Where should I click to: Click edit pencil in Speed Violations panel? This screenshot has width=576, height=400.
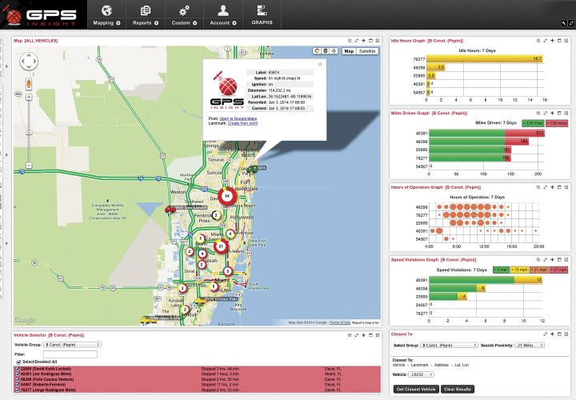(x=545, y=260)
